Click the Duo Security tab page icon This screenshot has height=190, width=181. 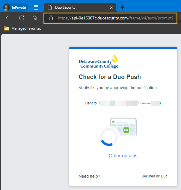tap(50, 7)
